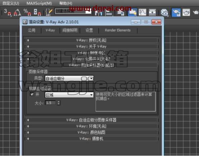
Task: Click the Render Setup icon in toolbar
Action: [x=176, y=12]
